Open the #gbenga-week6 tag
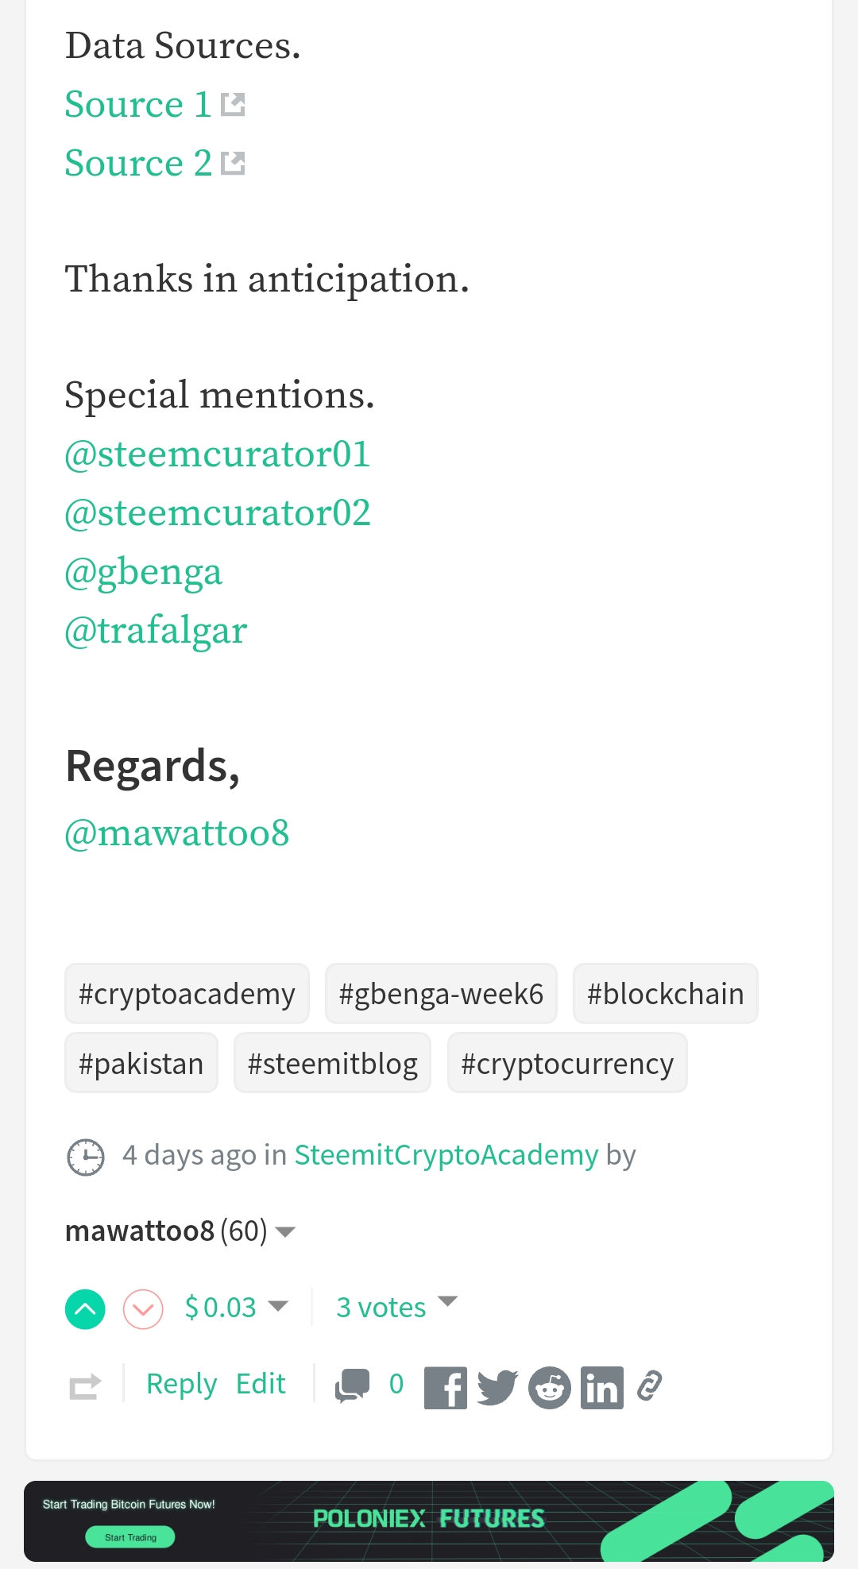858x1569 pixels. point(441,994)
